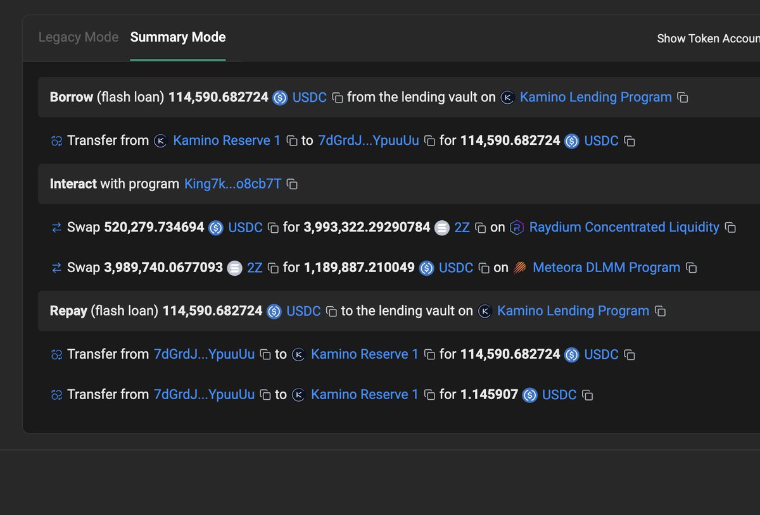Copy USDC address in Borrow row
760x515 pixels.
click(x=338, y=98)
